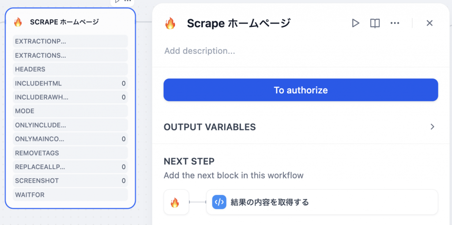The width and height of the screenshot is (452, 225).
Task: Click the Scrape ホームページ title text
Action: coord(239,23)
